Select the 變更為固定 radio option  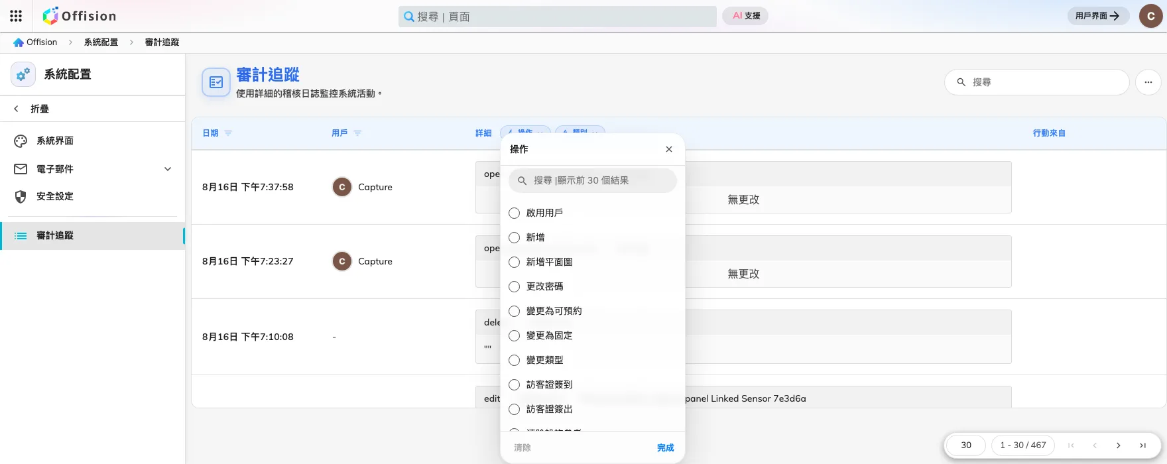514,335
